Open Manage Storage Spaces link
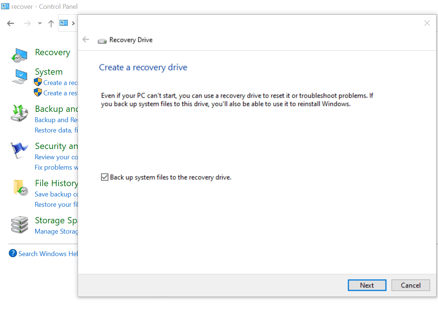Screen dimensions: 438x323 (56, 231)
